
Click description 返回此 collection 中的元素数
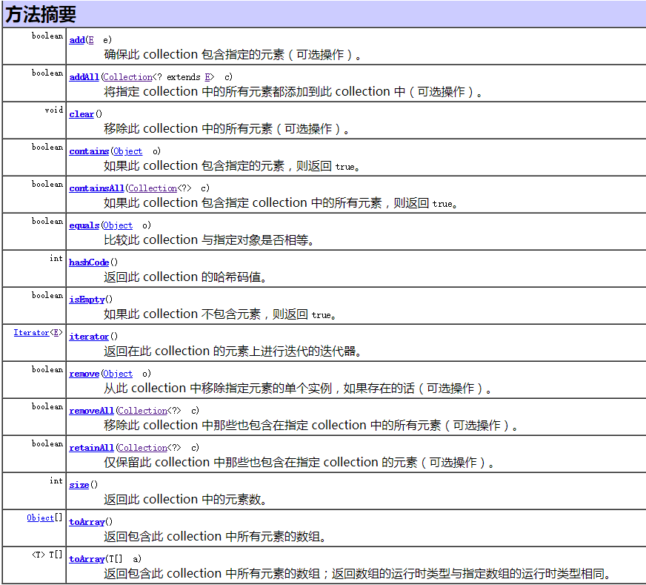pos(185,500)
